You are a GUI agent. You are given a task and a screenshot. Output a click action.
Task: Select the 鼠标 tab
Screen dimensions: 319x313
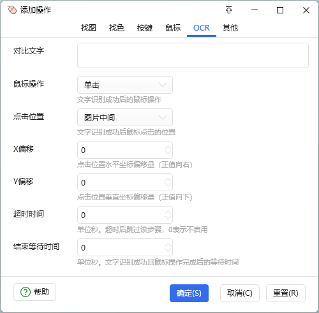coord(173,28)
